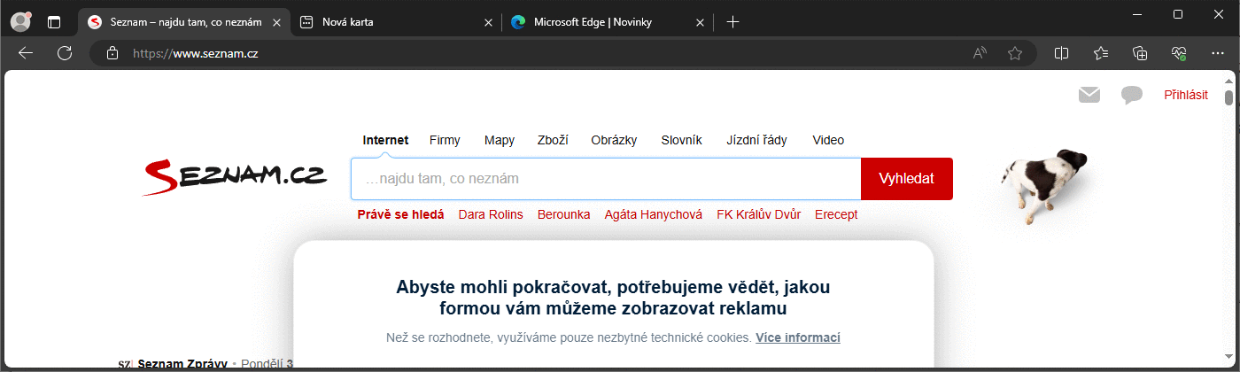Click the tab actions menu icon
The image size is (1240, 372).
click(54, 22)
